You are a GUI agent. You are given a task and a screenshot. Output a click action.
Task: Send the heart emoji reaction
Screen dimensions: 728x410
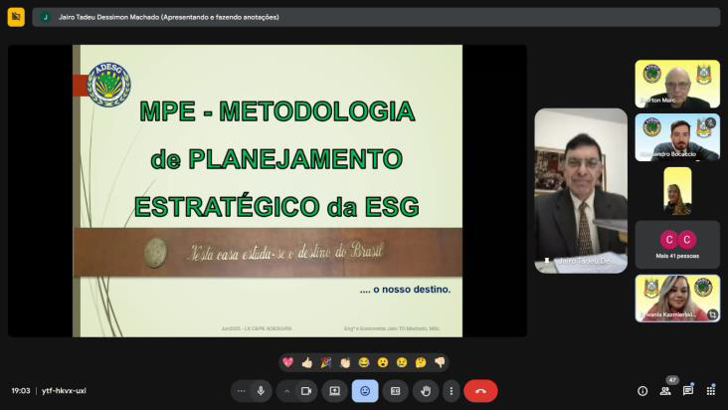[x=288, y=362]
